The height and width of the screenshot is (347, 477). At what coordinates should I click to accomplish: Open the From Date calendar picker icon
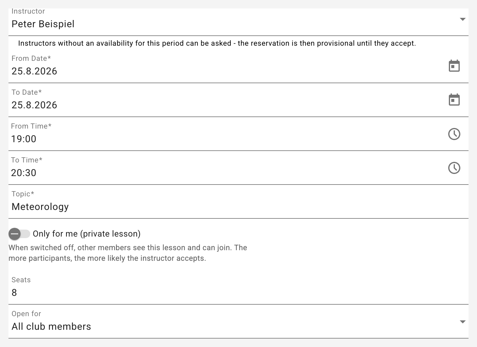click(454, 66)
